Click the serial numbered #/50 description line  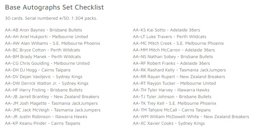[51, 18]
